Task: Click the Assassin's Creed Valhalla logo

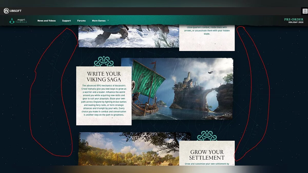Action: (x=18, y=21)
